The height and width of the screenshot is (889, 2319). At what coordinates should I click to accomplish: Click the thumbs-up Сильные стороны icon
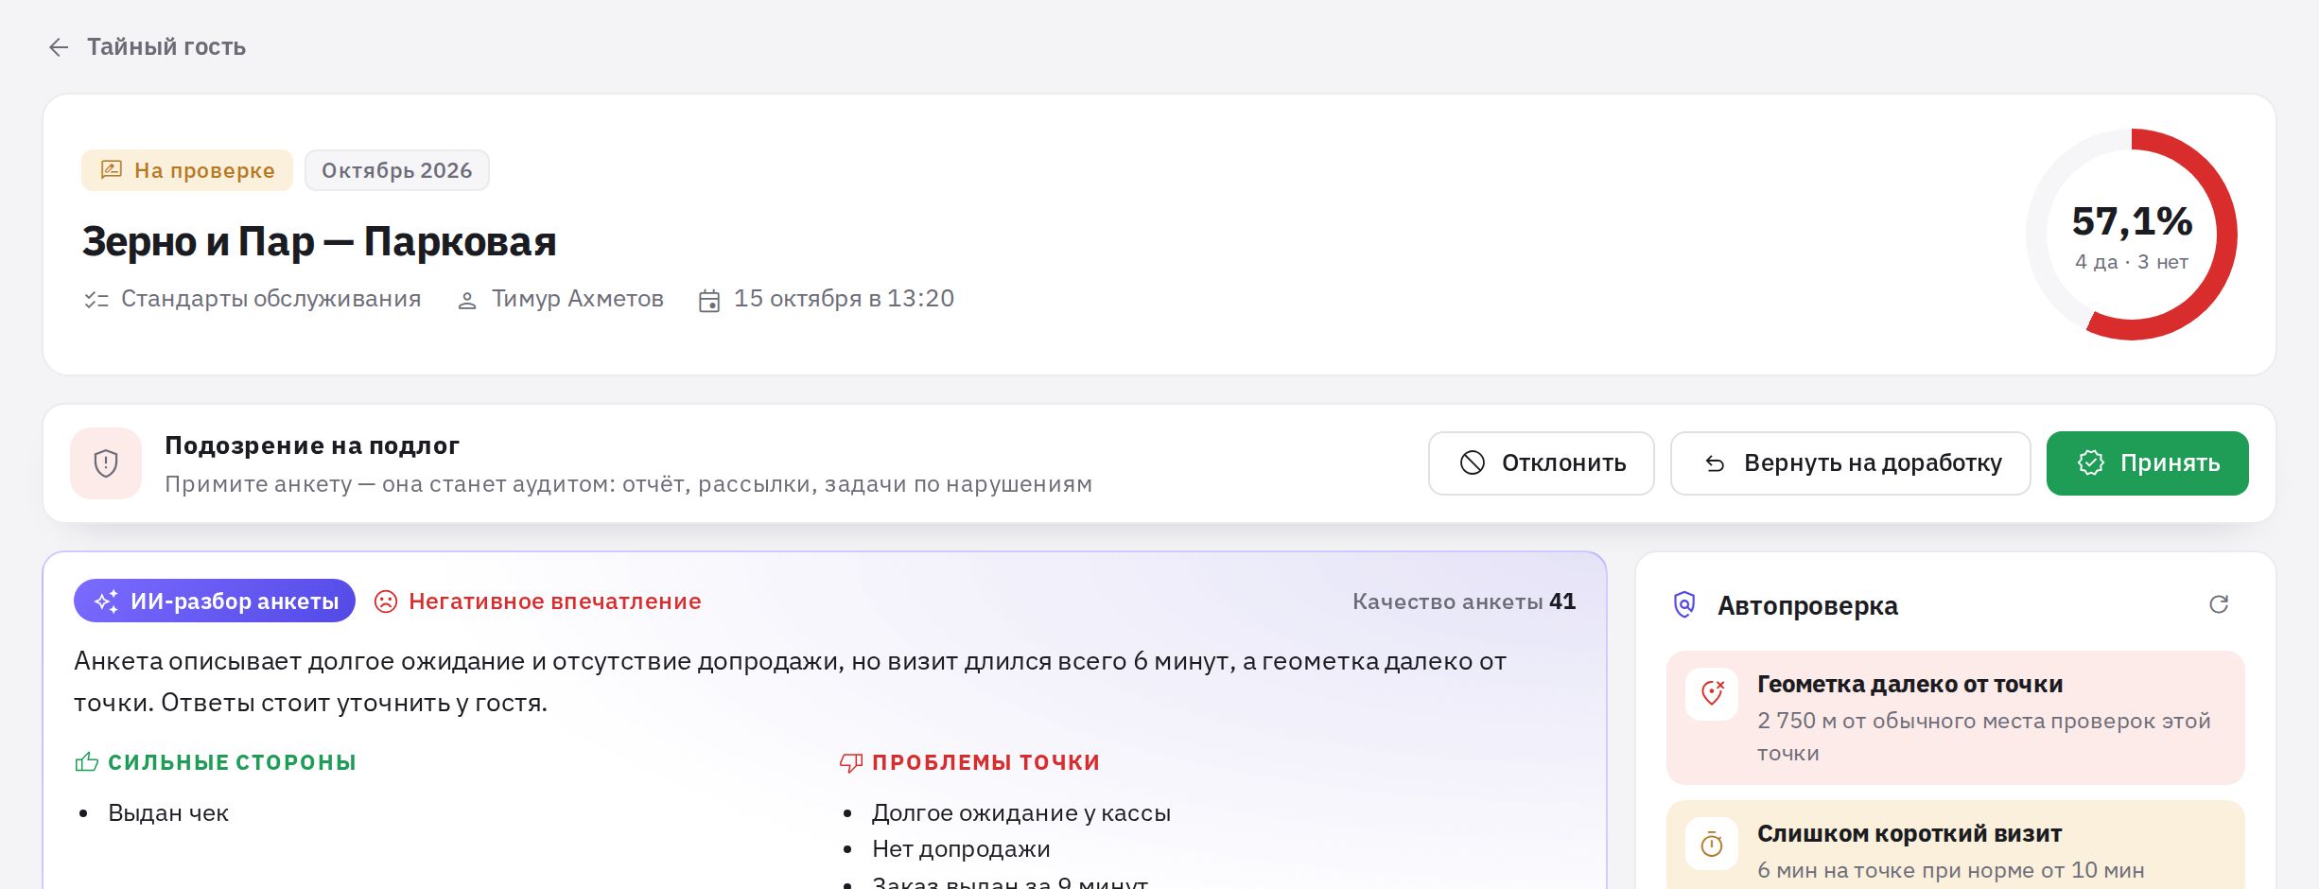87,761
